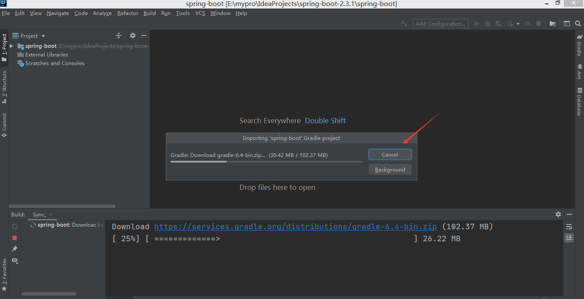Open the filter eye icon in Build panel
This screenshot has height=299, width=584.
(14, 261)
